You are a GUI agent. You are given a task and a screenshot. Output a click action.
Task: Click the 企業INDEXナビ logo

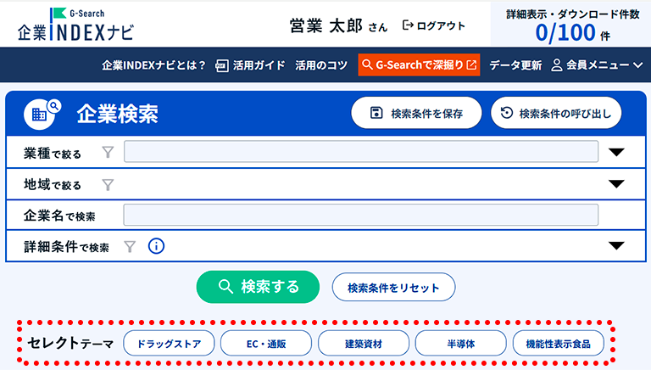tap(75, 25)
